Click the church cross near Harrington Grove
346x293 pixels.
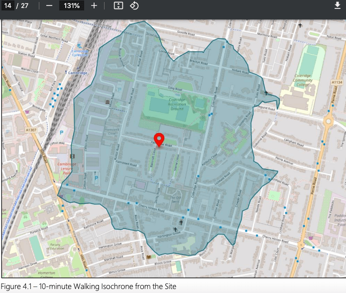coord(175,229)
